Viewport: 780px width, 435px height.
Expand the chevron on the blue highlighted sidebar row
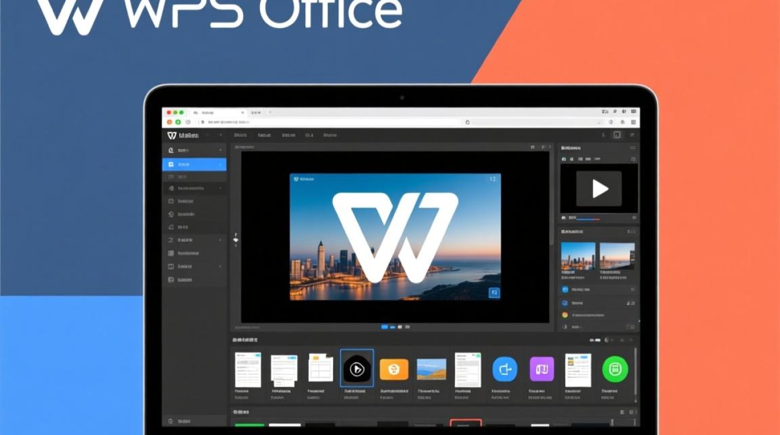(x=220, y=165)
